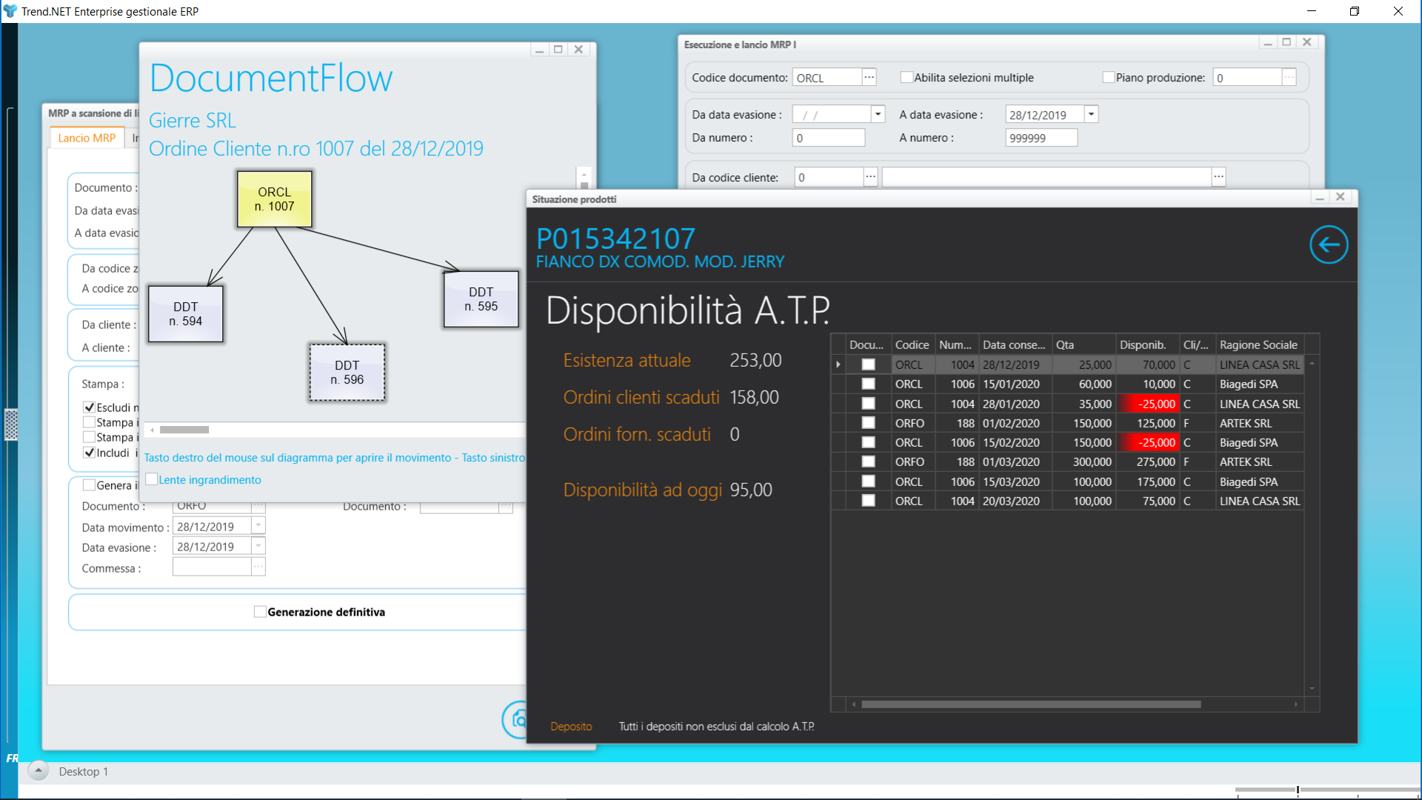Click the Piano produzione ellipsis lookup button
The width and height of the screenshot is (1422, 800).
pos(1289,77)
